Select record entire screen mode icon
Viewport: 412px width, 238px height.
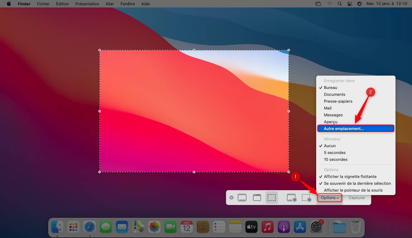292,198
